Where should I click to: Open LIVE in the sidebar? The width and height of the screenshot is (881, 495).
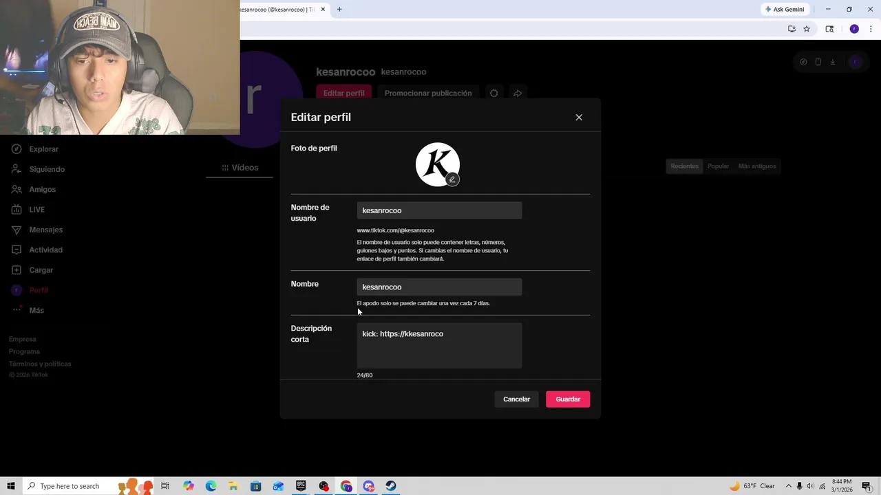click(x=36, y=210)
